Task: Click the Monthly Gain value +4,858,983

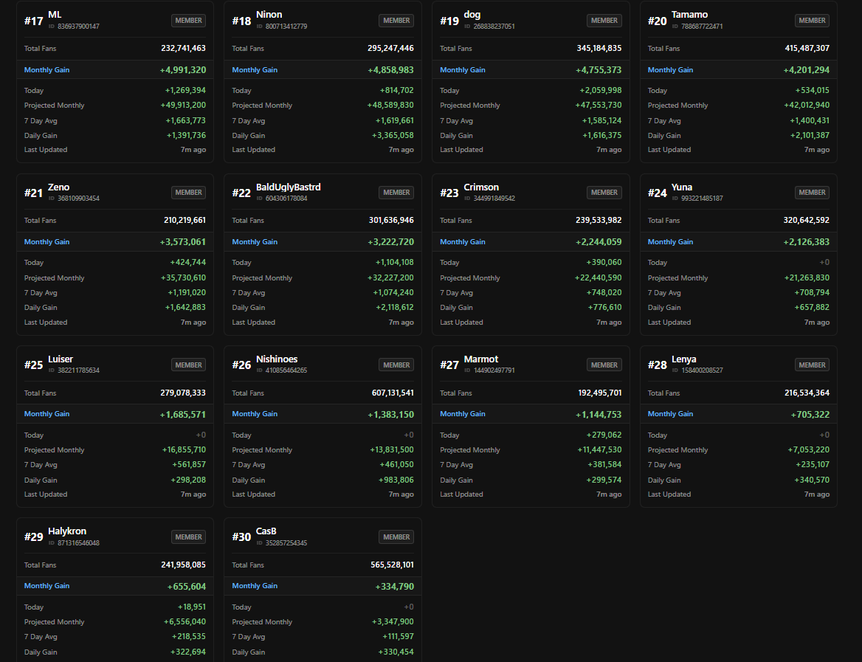Action: point(391,70)
